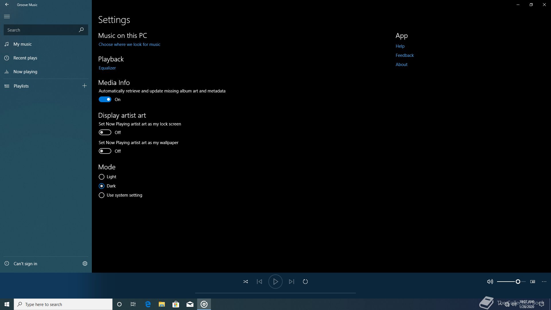551x310 pixels.
Task: Skip to previous track
Action: click(x=259, y=282)
